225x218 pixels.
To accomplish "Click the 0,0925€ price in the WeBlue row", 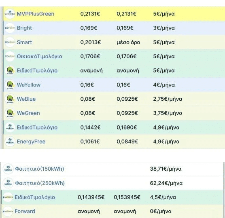I will tap(127, 99).
